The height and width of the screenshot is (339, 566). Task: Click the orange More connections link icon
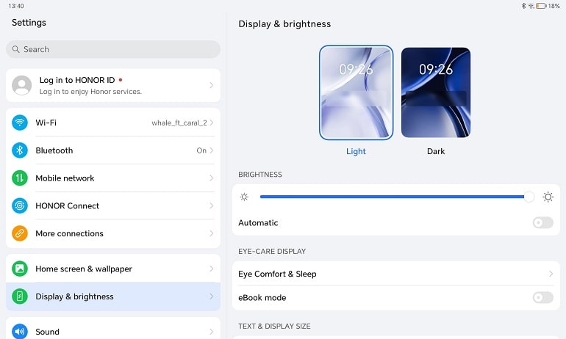pyautogui.click(x=20, y=234)
